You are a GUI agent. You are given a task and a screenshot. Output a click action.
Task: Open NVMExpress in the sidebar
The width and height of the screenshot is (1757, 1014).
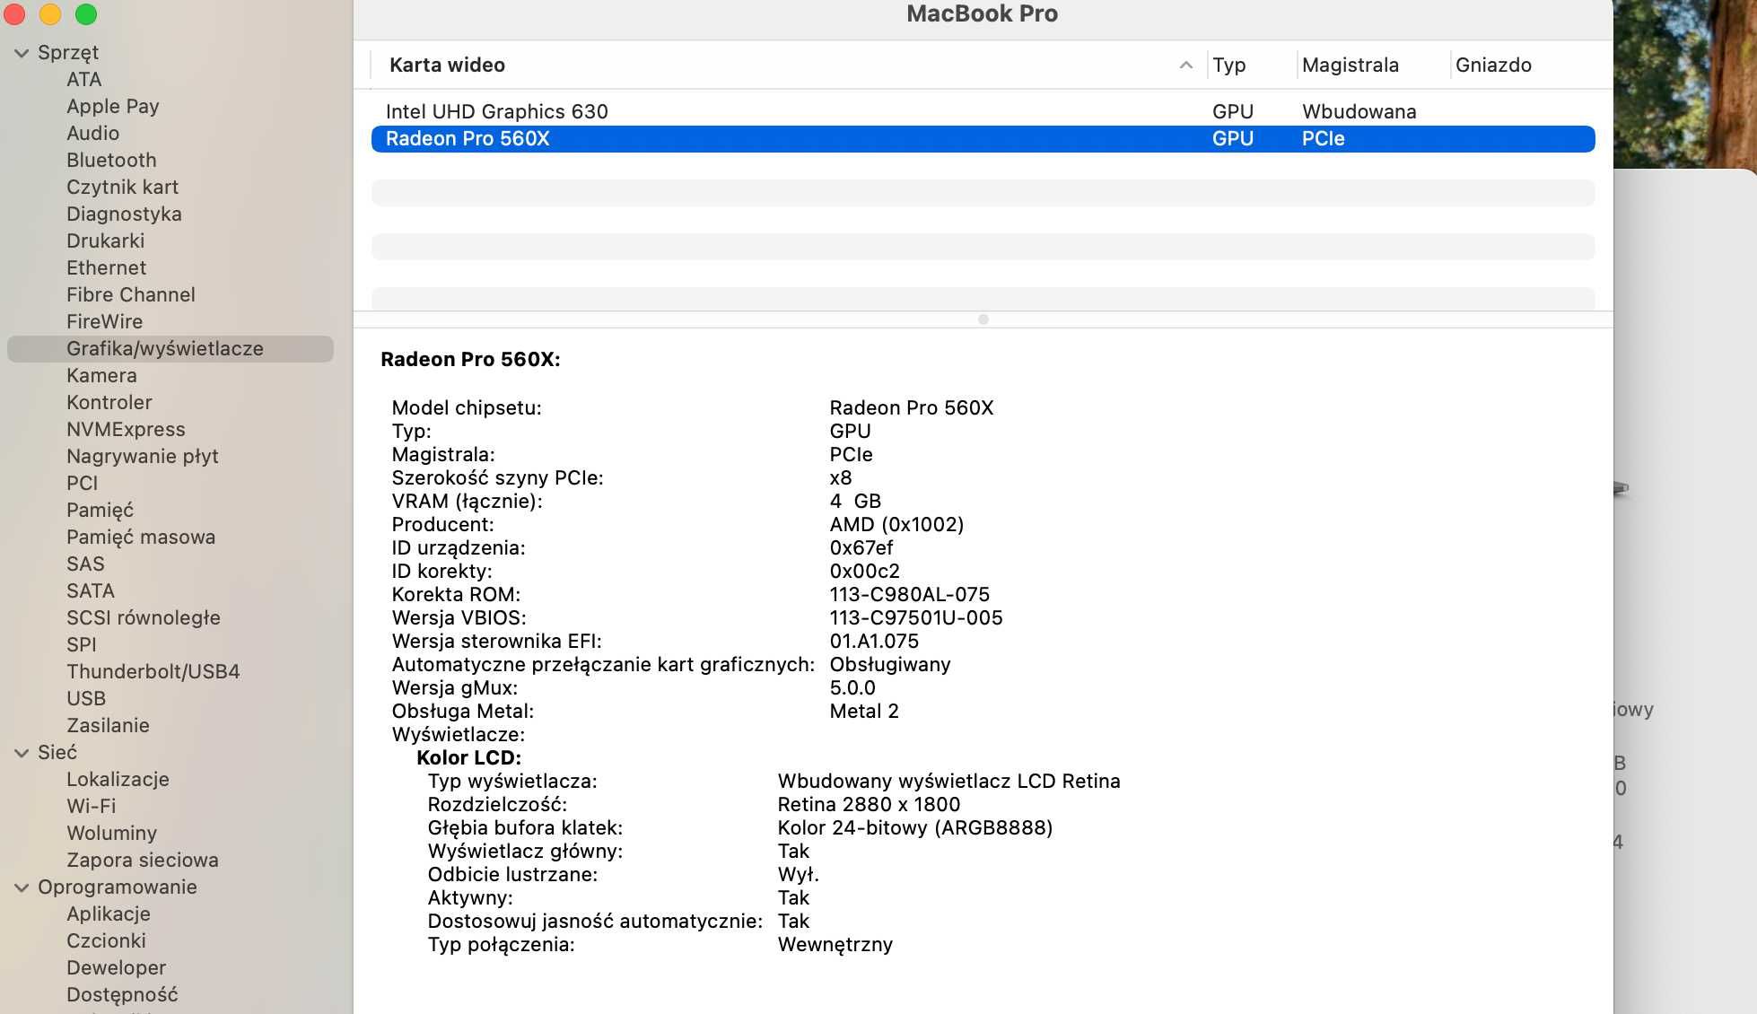[126, 429]
